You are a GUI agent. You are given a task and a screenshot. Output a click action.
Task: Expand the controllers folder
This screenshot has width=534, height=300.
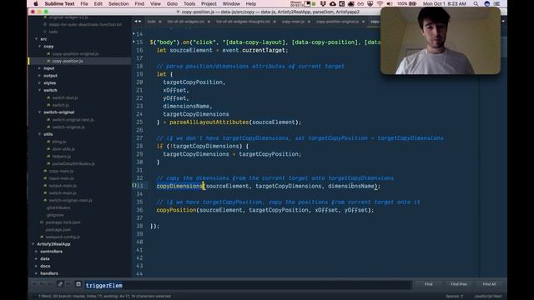[37, 252]
